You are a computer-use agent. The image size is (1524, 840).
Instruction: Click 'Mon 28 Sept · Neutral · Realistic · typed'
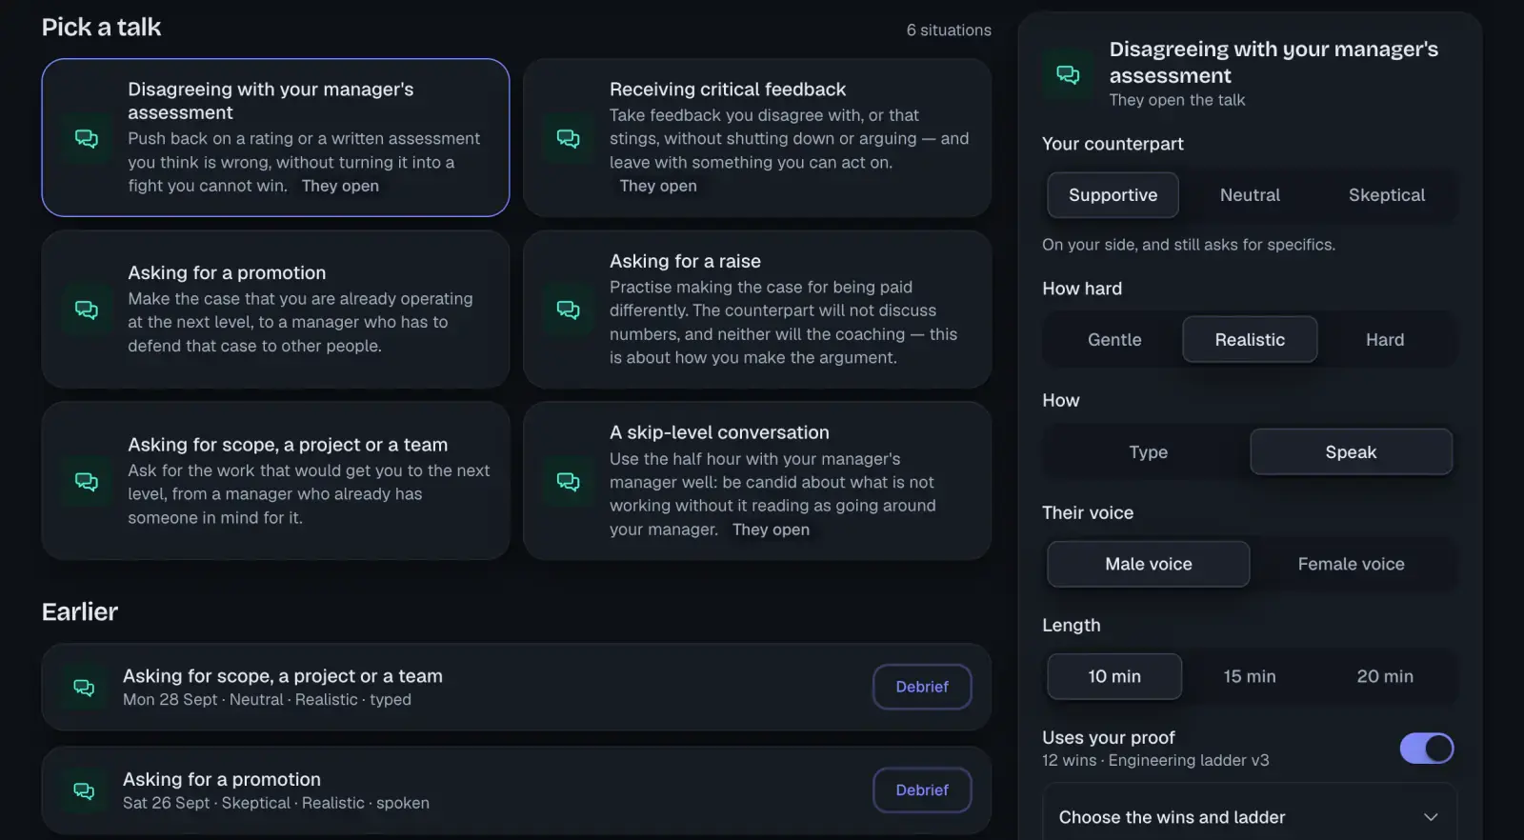point(267,700)
